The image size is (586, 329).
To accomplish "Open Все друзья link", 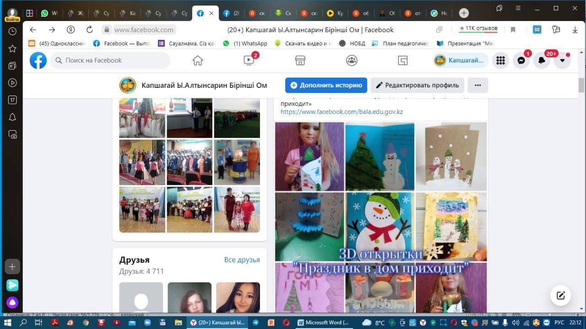I will (242, 259).
